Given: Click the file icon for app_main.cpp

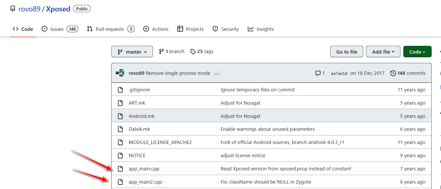Looking at the screenshot, I should click(x=120, y=169).
